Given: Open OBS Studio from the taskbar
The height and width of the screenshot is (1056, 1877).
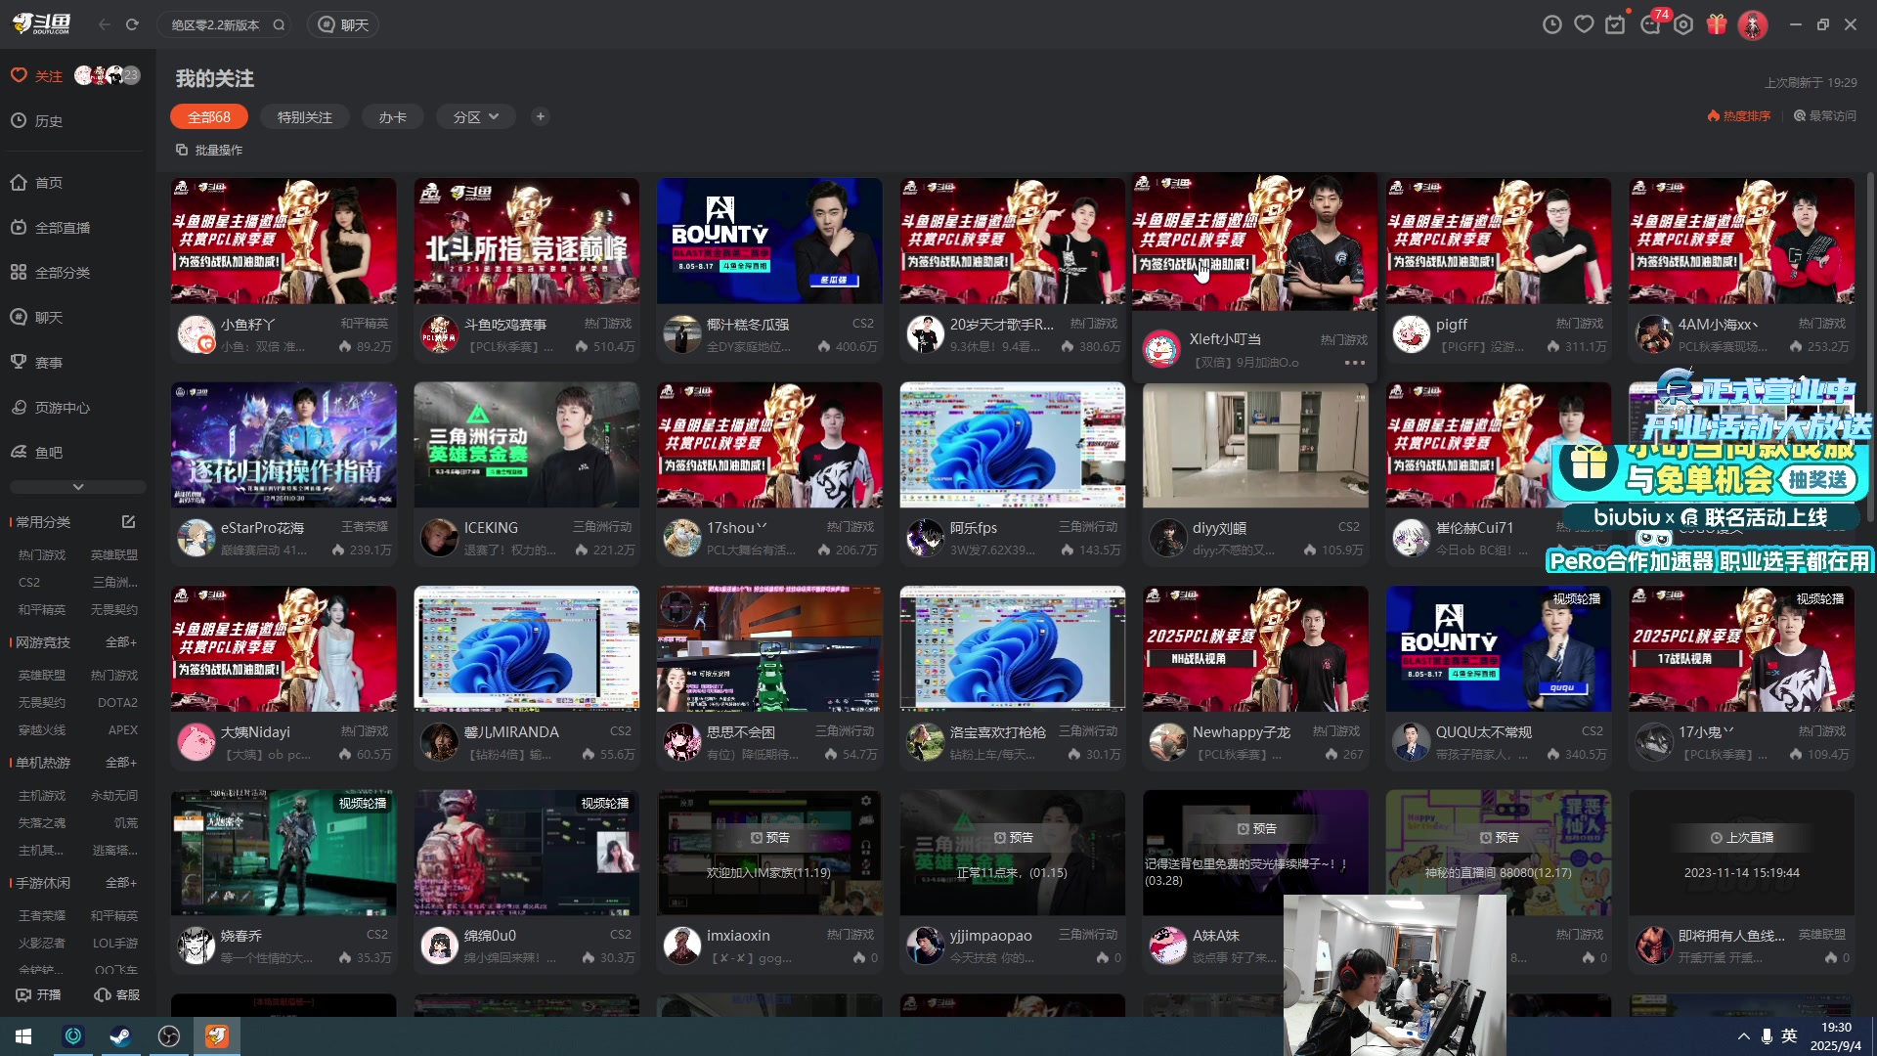Looking at the screenshot, I should (x=168, y=1036).
